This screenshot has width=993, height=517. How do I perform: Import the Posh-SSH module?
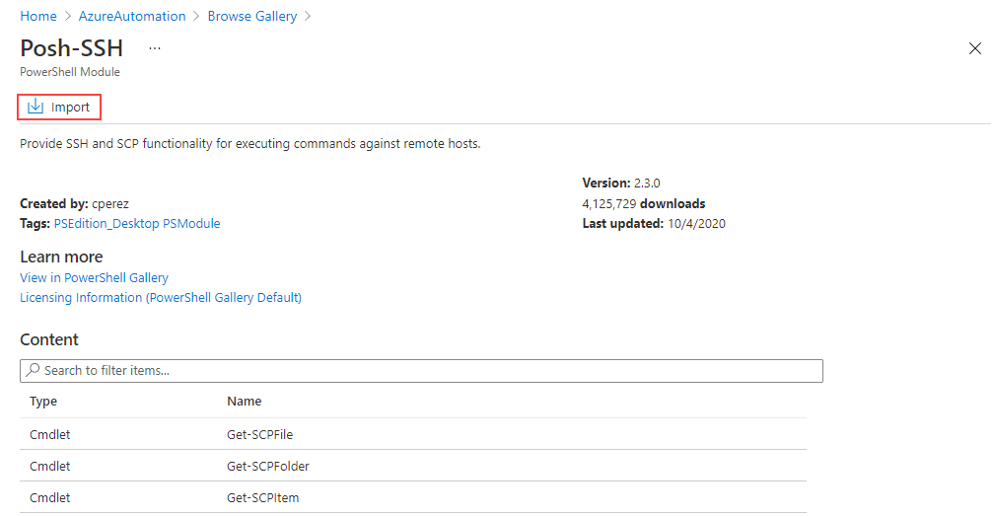(59, 108)
